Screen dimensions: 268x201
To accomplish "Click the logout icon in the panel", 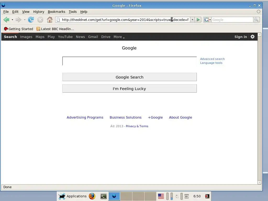I will tap(207, 196).
